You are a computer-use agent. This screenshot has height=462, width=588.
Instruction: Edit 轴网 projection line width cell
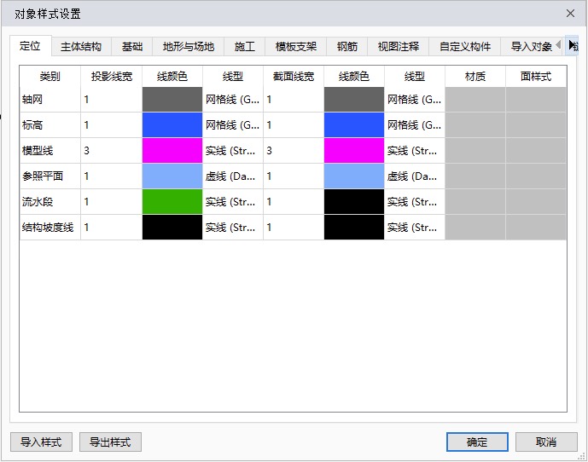(112, 99)
